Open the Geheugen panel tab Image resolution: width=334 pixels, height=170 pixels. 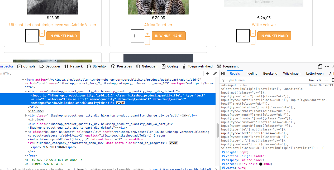pos(147,66)
